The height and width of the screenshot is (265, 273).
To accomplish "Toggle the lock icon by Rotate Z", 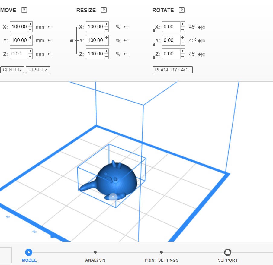I will [154, 58].
